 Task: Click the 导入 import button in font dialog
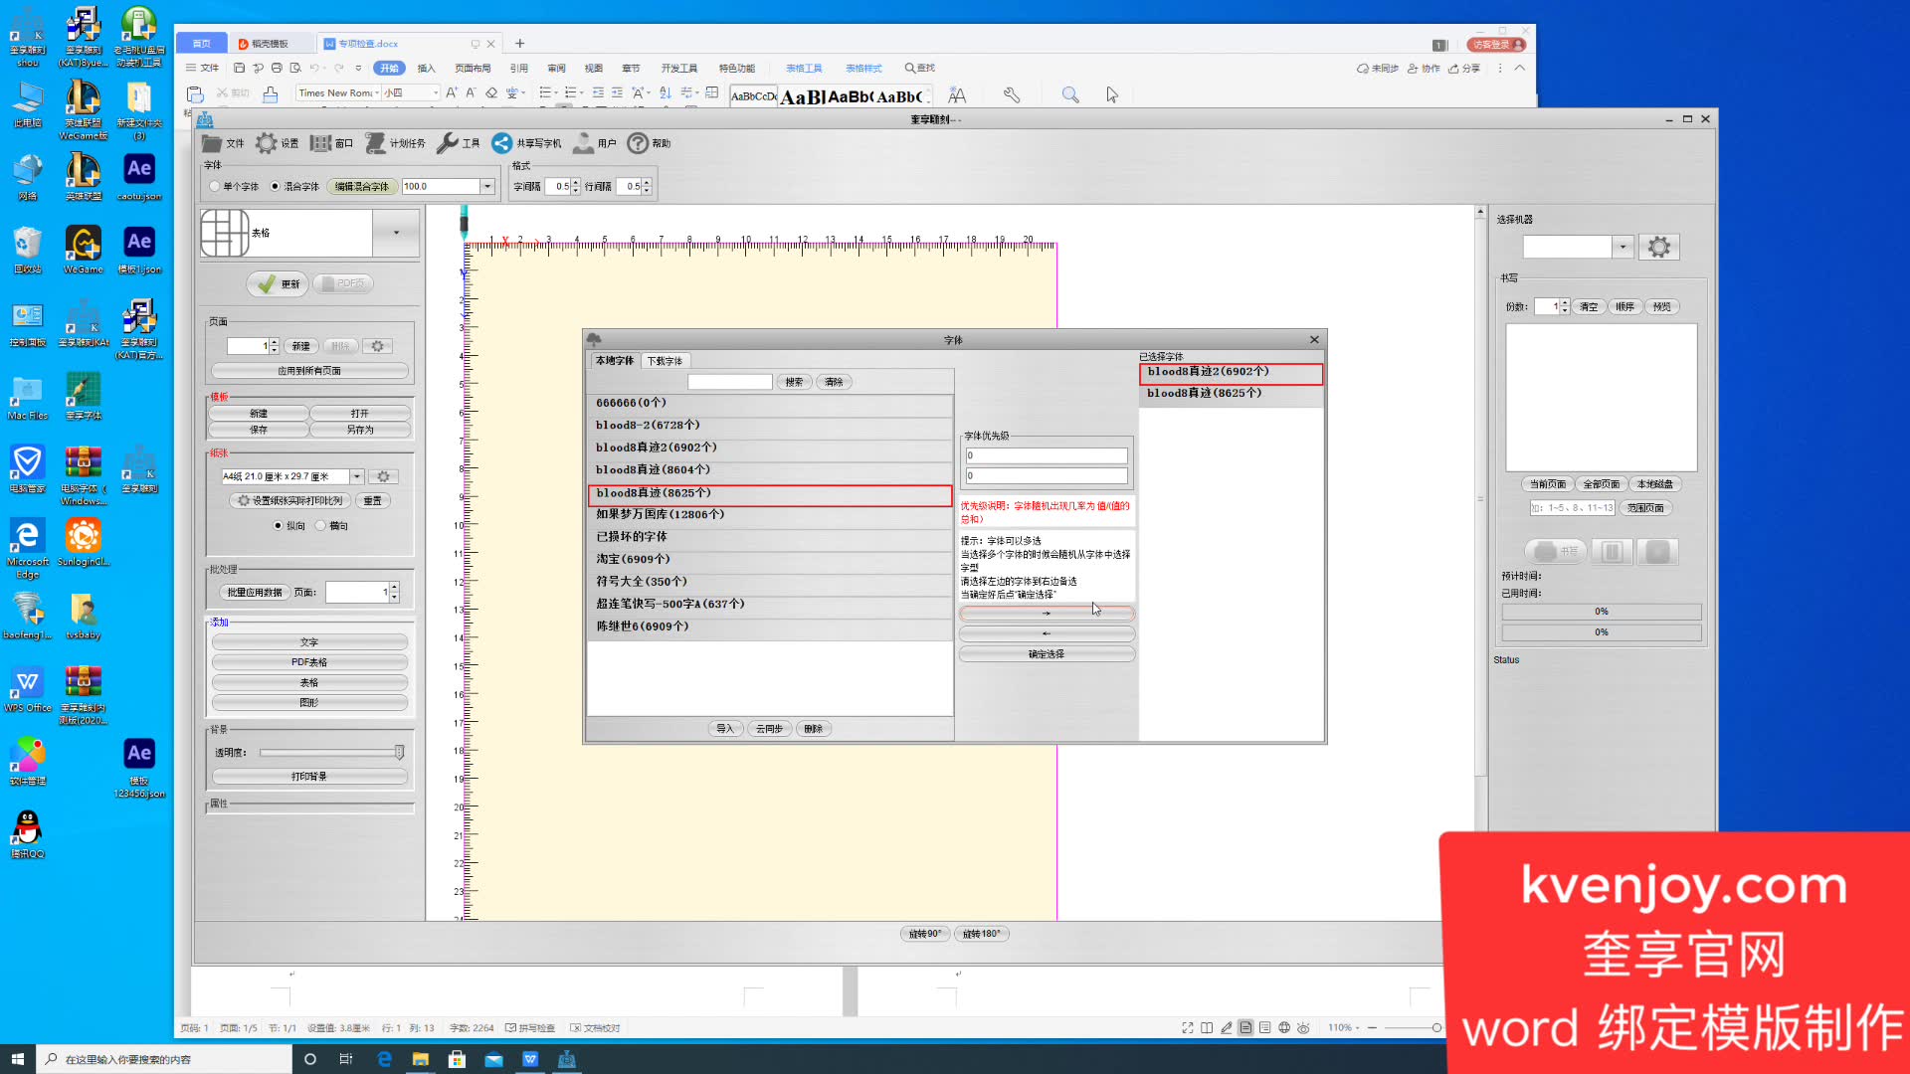(725, 729)
